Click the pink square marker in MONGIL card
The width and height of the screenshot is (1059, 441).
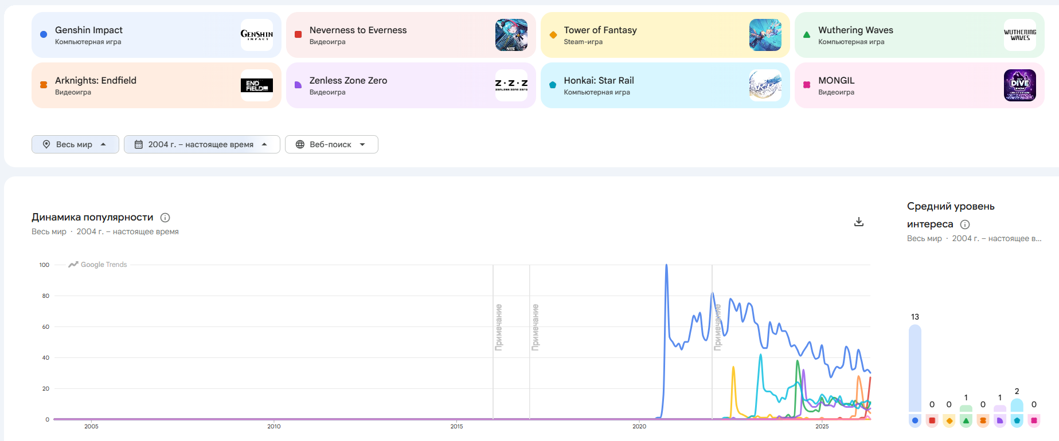807,85
